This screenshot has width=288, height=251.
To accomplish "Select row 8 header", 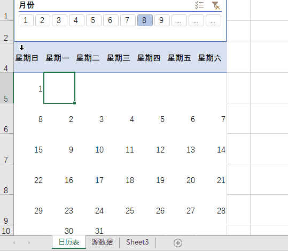I will (6, 179).
